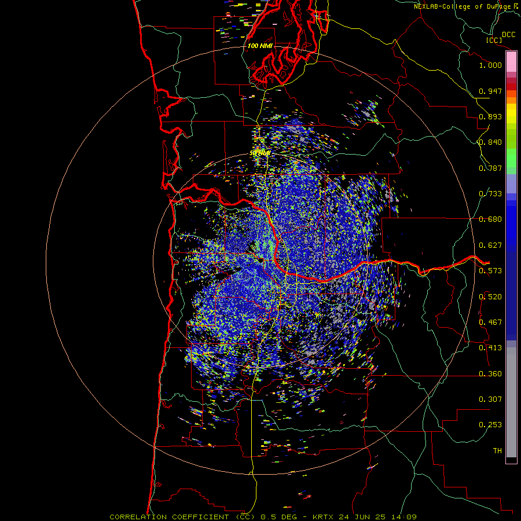Screen dimensions: 521x521
Task: Click the DCC product label
Action: pos(508,35)
